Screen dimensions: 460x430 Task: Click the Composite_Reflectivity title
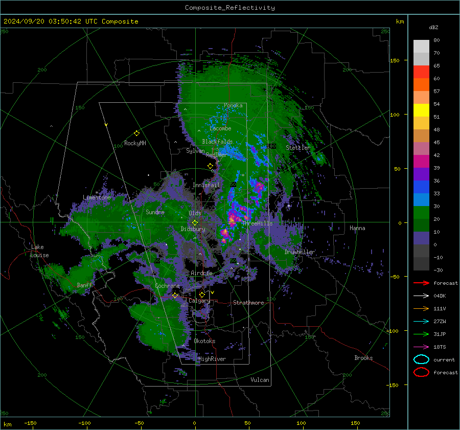click(229, 8)
